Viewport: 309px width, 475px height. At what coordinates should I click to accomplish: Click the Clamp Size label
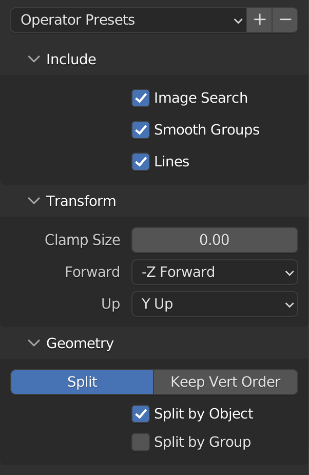point(83,240)
